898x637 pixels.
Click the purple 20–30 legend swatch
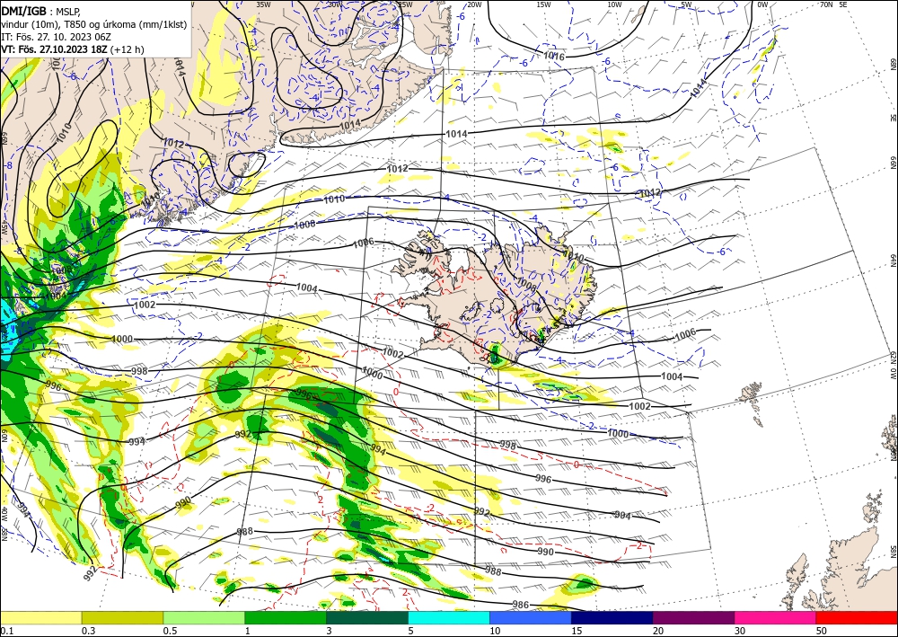point(693,617)
